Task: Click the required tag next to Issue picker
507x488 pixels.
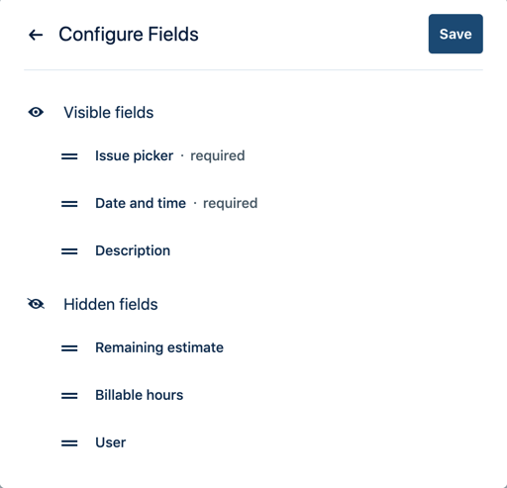Action: (x=218, y=156)
